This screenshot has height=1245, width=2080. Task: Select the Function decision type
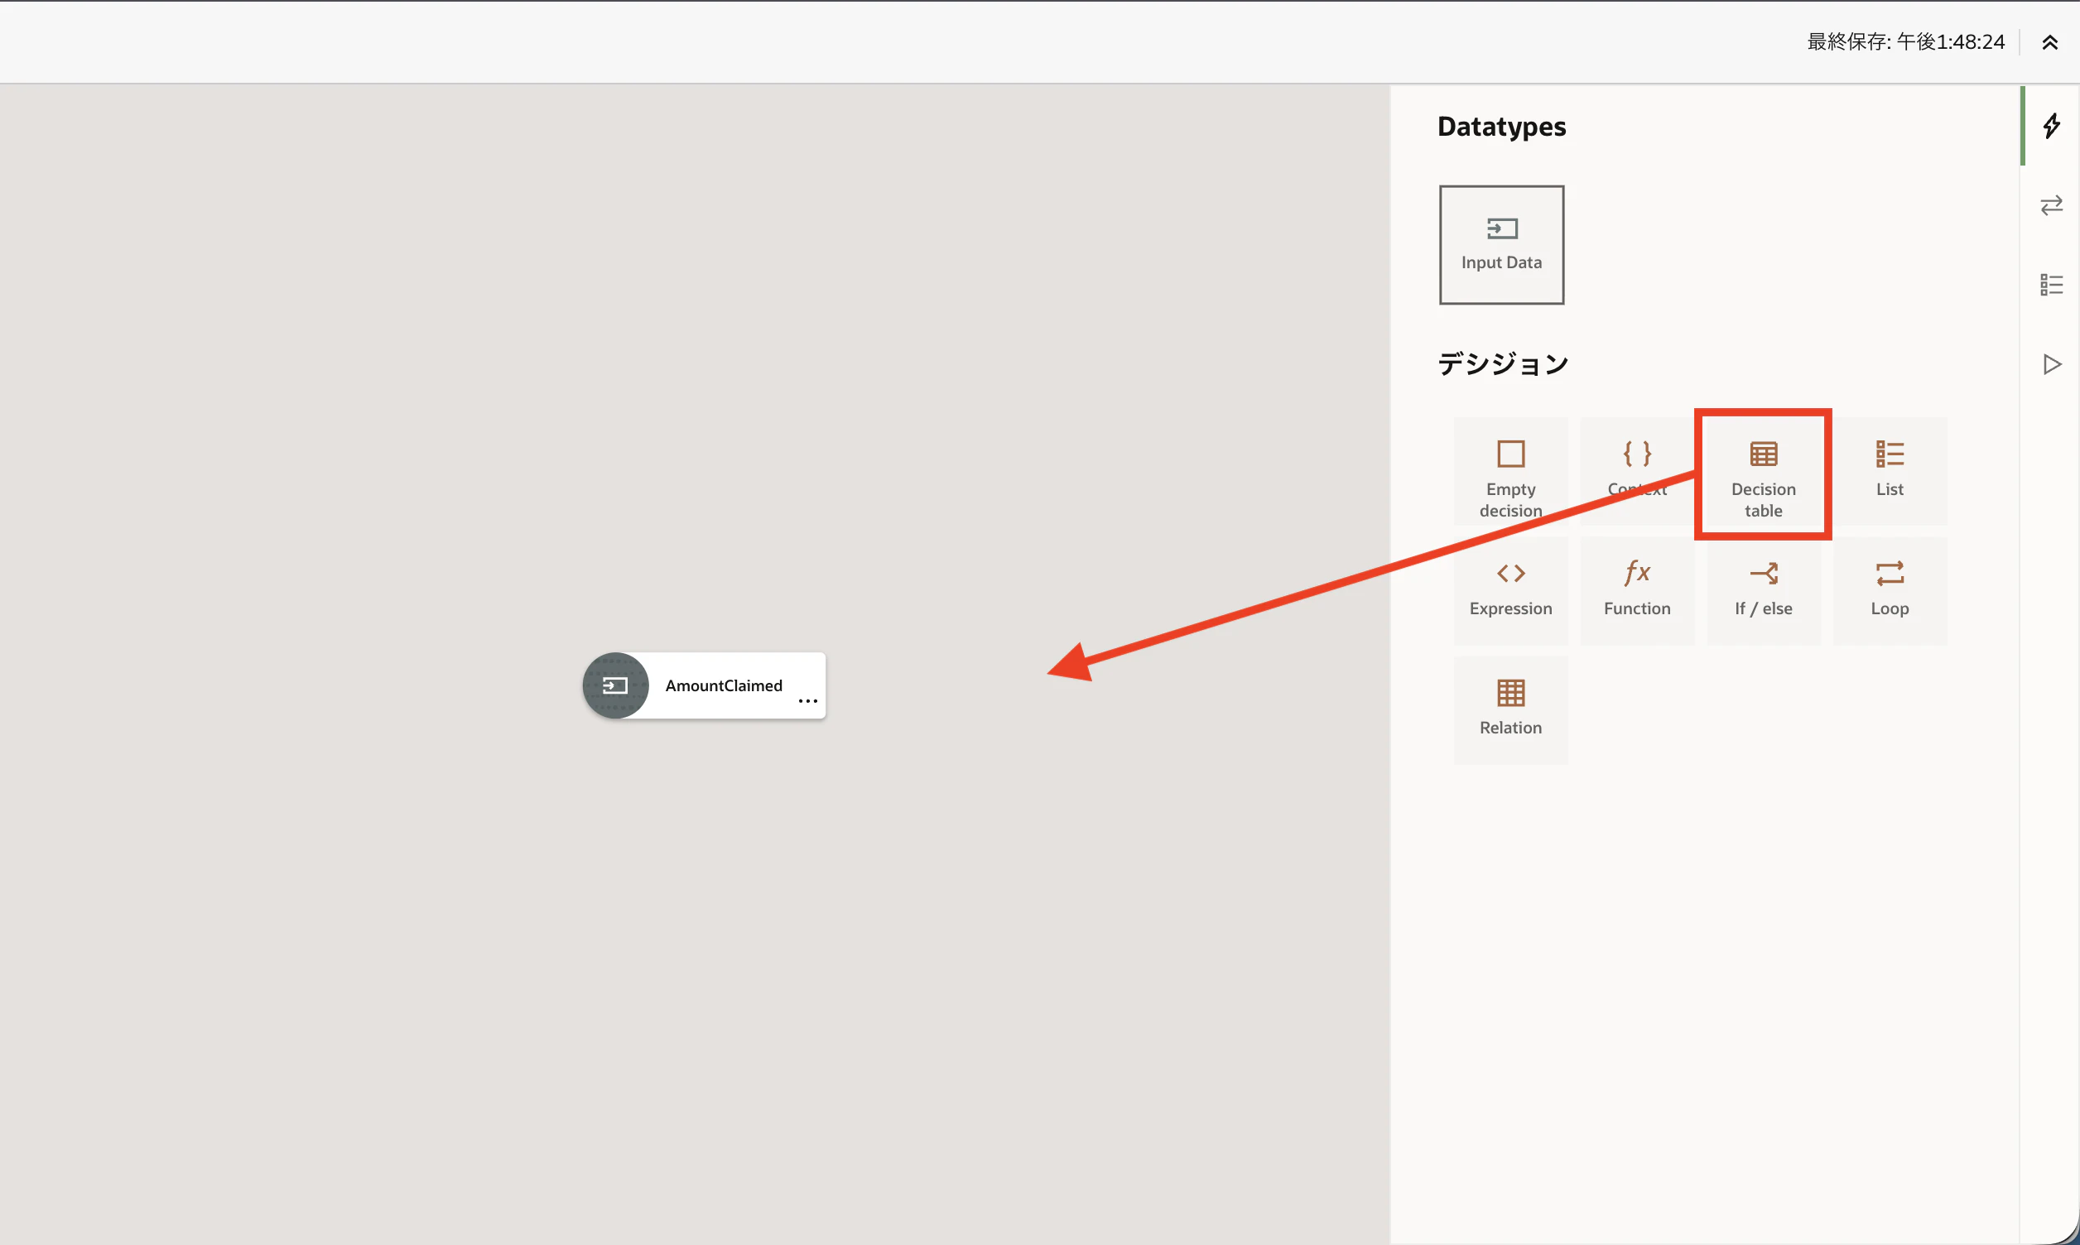[x=1637, y=592]
